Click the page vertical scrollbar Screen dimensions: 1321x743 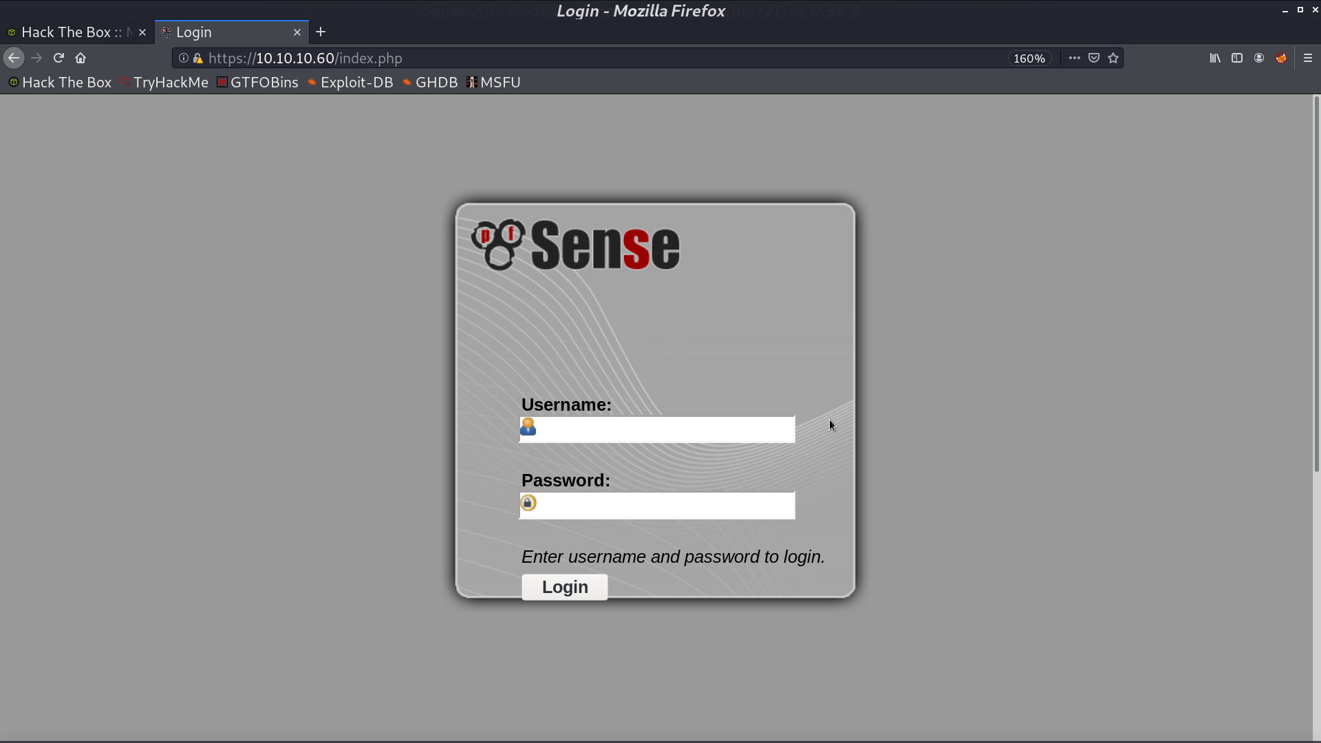coord(1316,283)
